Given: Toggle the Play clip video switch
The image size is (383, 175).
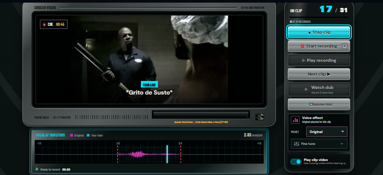Looking at the screenshot, I should click(x=296, y=161).
